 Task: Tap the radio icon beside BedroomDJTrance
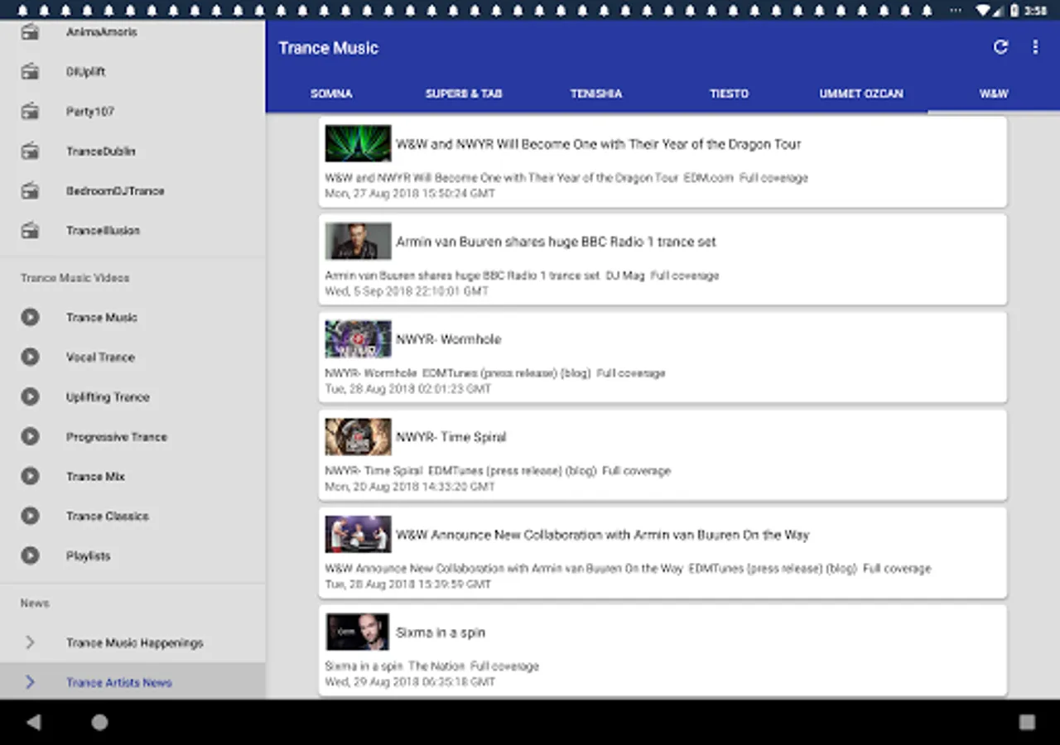pyautogui.click(x=30, y=190)
